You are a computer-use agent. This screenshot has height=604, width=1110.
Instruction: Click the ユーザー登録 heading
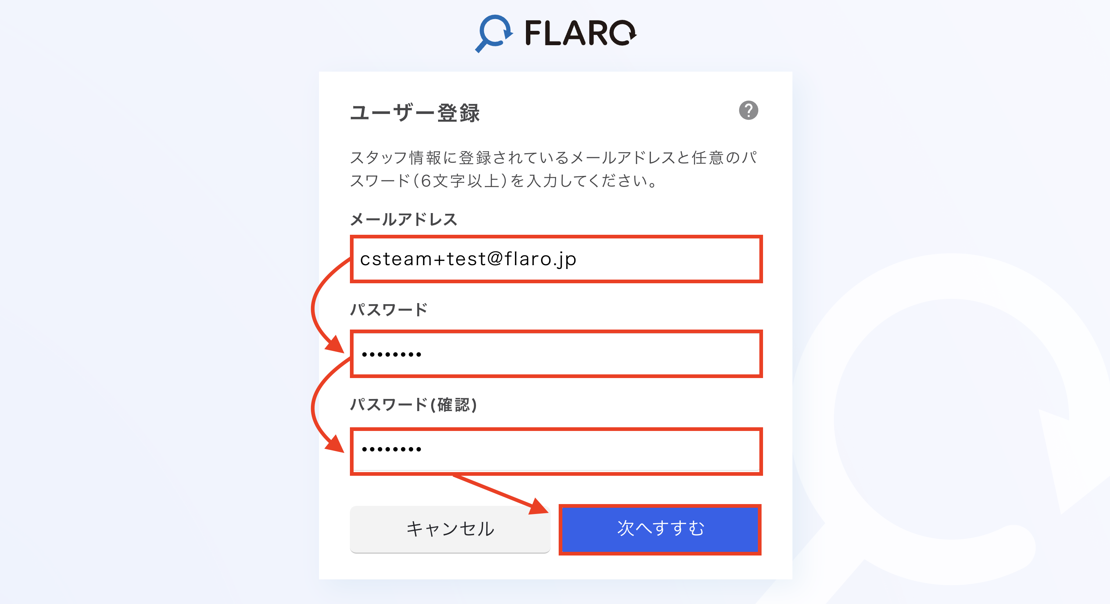pos(415,113)
